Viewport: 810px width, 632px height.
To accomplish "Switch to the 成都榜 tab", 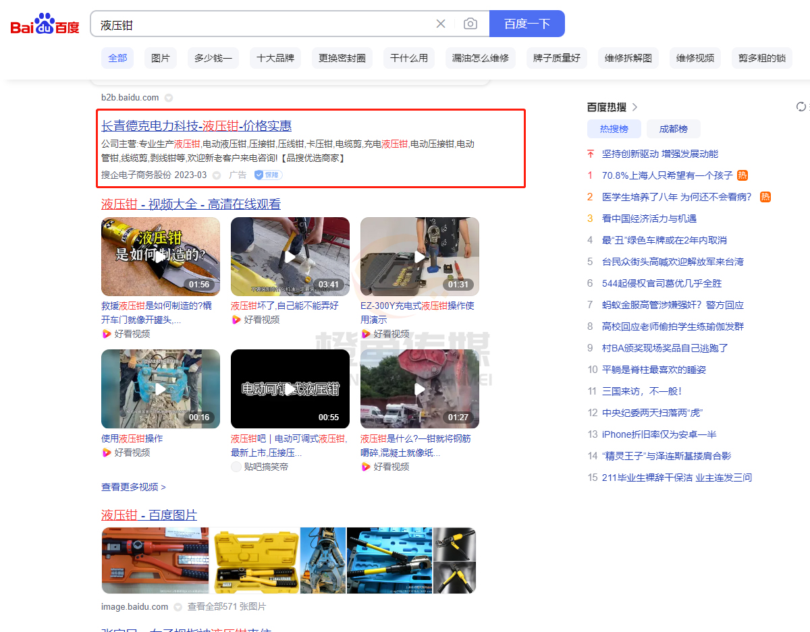I will tap(674, 129).
